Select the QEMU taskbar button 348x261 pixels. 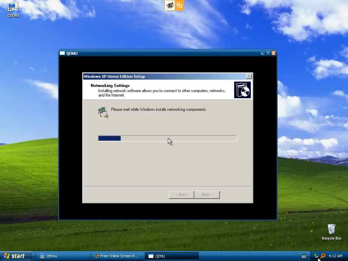coord(172,256)
